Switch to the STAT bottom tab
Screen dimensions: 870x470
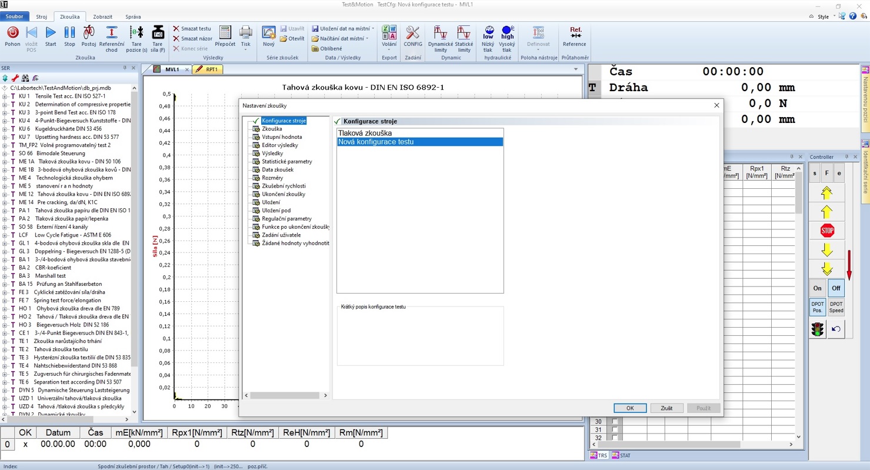[x=621, y=455]
